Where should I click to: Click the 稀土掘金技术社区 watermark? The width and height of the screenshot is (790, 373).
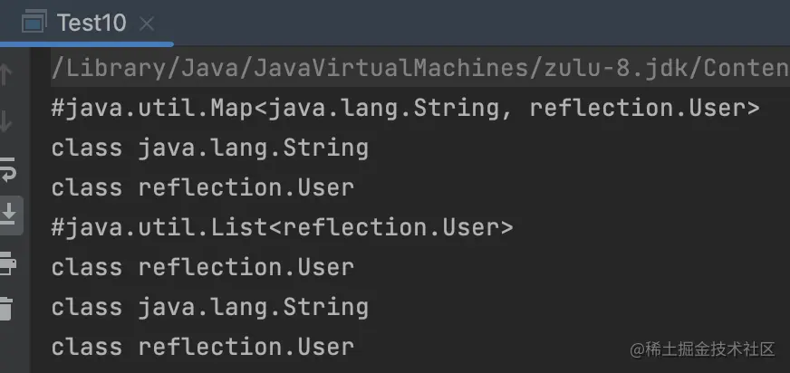click(x=710, y=349)
